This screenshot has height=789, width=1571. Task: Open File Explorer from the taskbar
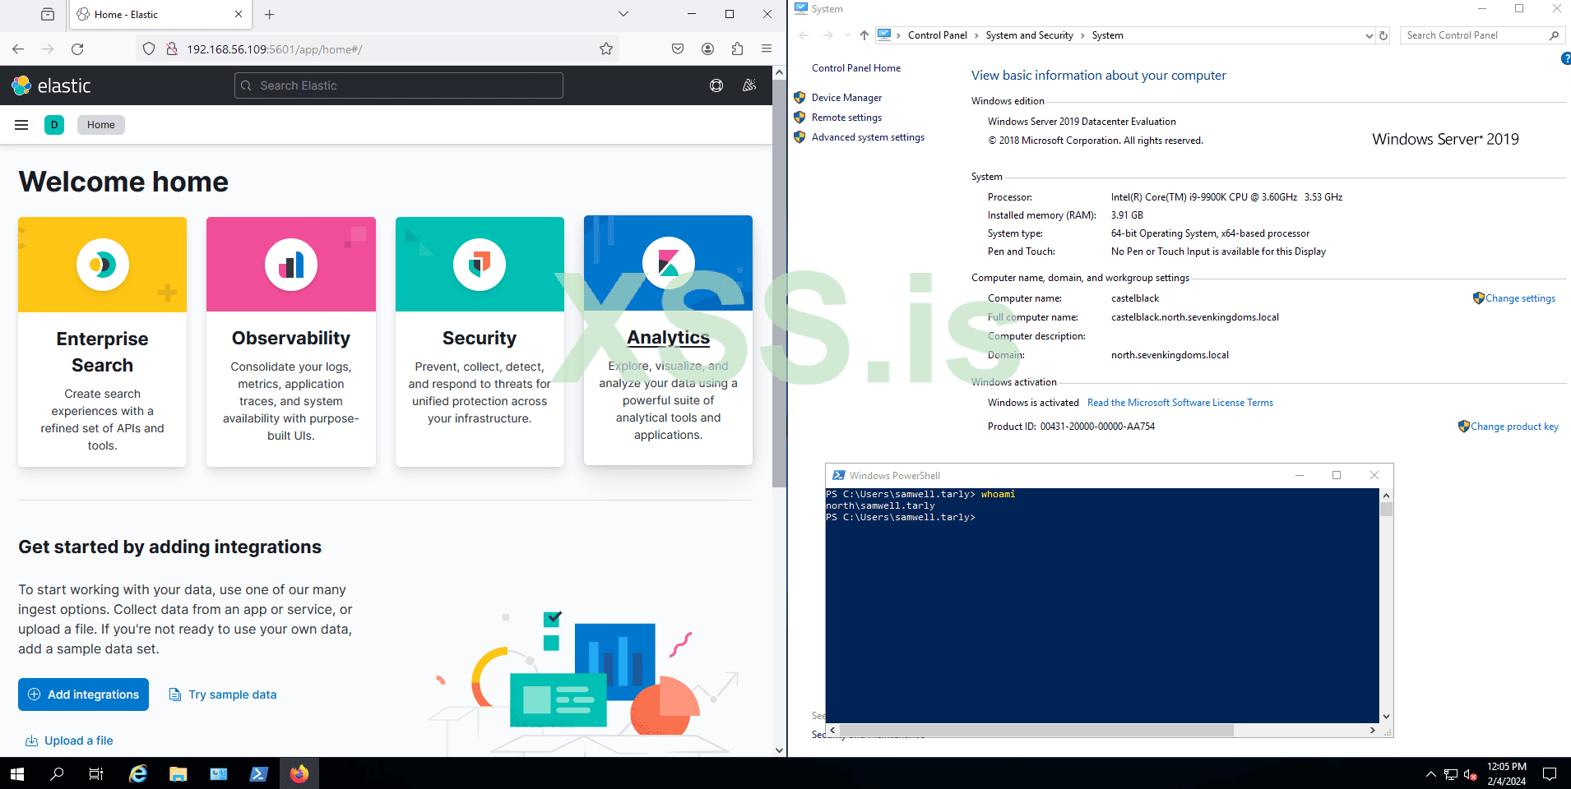tap(178, 774)
